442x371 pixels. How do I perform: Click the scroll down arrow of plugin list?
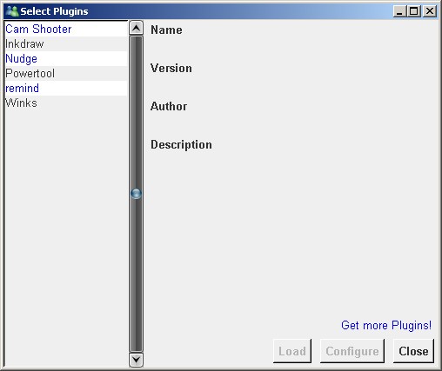(x=136, y=360)
